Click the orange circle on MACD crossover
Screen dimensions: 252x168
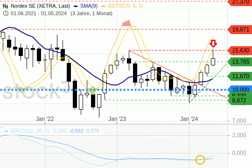pyautogui.click(x=200, y=160)
